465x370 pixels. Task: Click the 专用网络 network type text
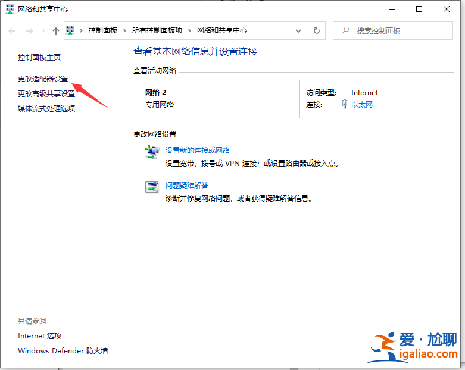click(160, 104)
